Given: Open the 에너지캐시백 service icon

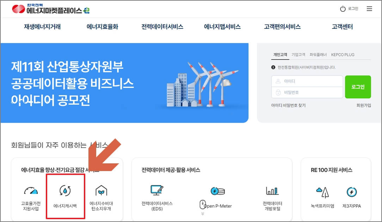Looking at the screenshot, I should pos(65,196).
